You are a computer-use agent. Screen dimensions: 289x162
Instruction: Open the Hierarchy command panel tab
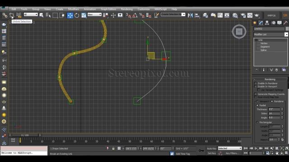pos(267,23)
